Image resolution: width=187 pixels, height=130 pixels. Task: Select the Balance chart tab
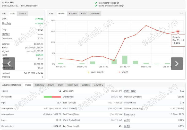73,14
